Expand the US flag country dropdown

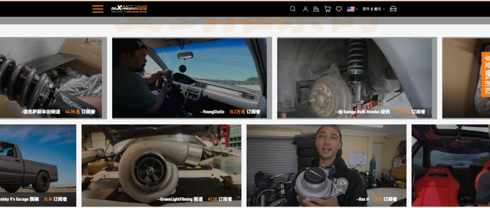coord(352,9)
